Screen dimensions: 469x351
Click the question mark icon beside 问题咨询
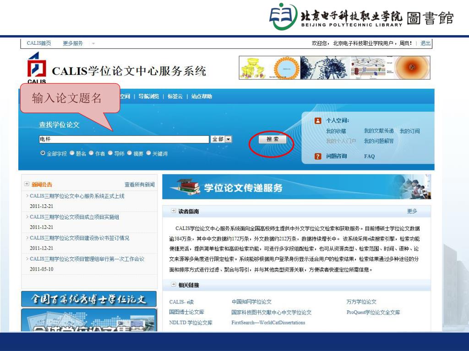[x=318, y=156]
